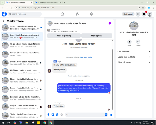Open the taskbar clock showing 1:03 PM
The width and height of the screenshot is (156, 125).
coord(146,123)
